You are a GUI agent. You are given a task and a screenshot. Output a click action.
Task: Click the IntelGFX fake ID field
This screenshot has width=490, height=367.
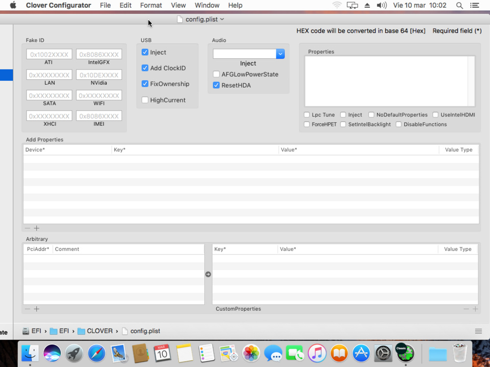tap(99, 54)
